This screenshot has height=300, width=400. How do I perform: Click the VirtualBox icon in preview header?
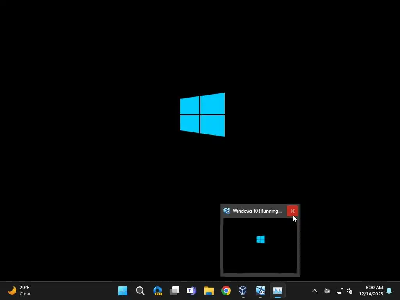[227, 211]
